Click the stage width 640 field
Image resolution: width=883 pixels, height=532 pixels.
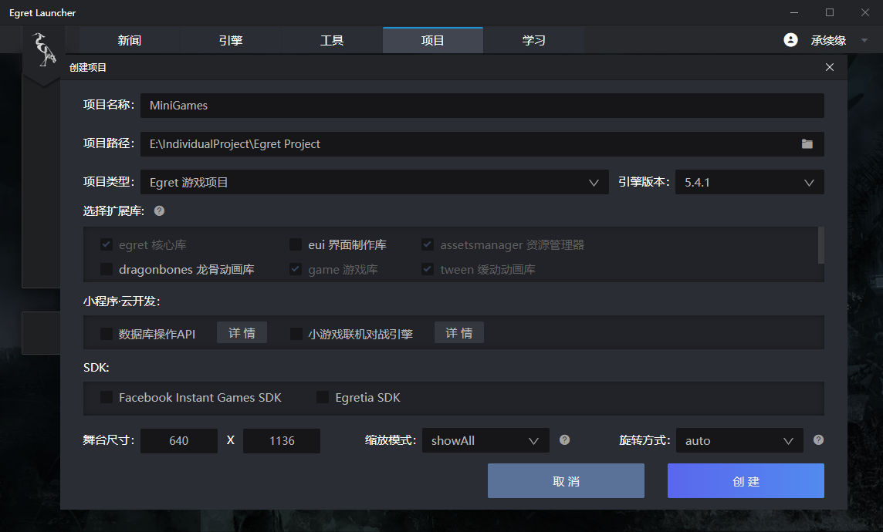point(179,441)
